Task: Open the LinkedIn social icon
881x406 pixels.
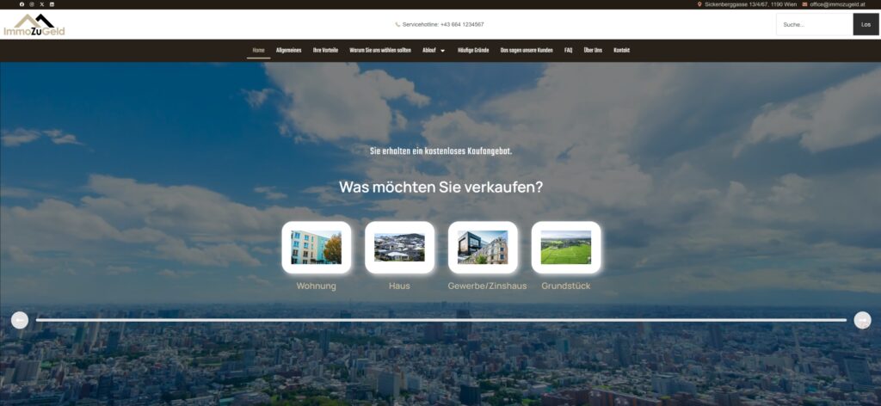Action: tap(52, 4)
